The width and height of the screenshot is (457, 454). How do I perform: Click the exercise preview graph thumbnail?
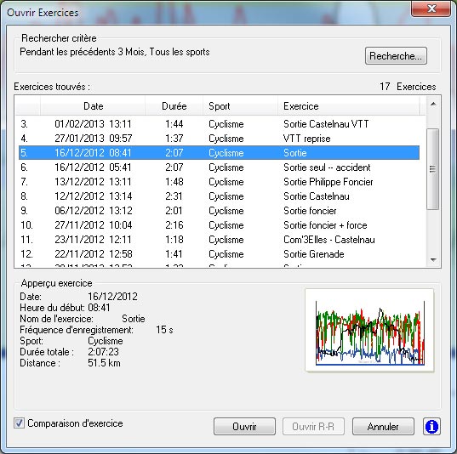coord(369,330)
